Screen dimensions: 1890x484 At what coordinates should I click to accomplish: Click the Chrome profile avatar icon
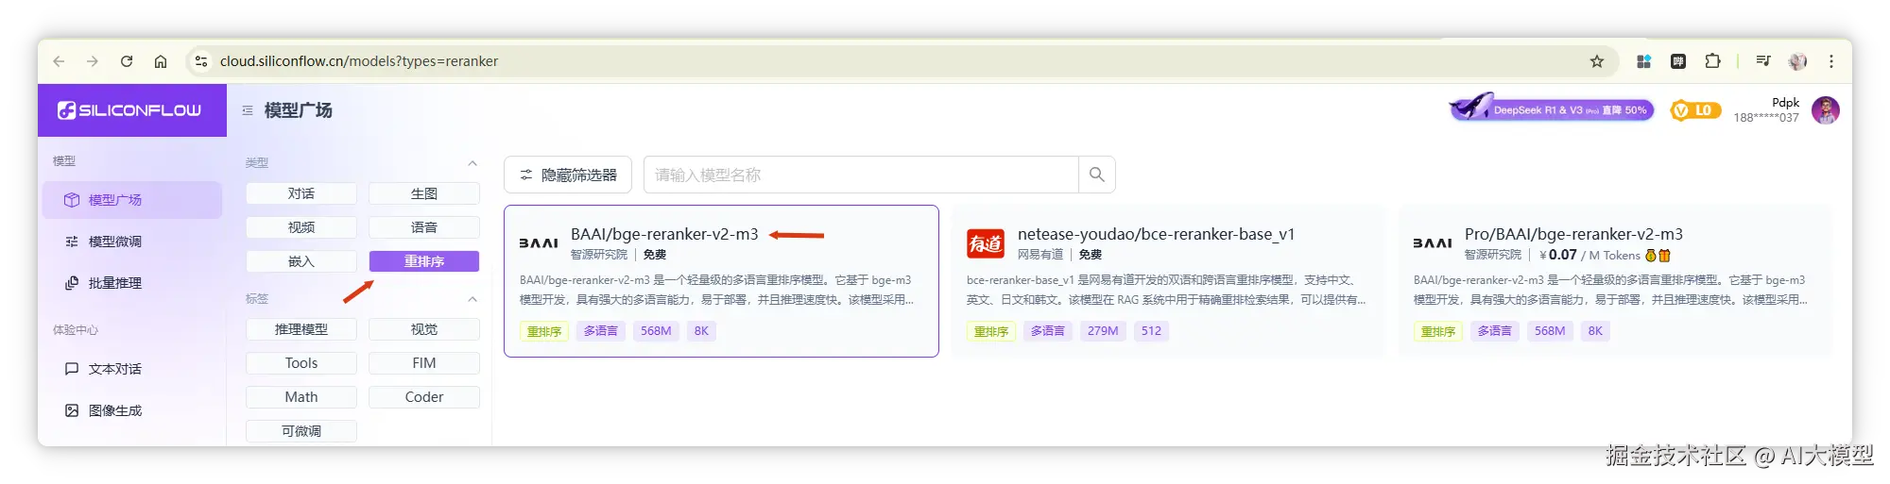click(x=1797, y=61)
